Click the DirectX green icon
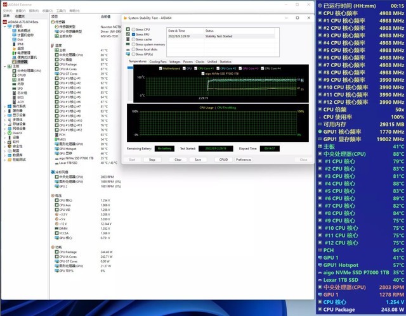Viewport: 406px width, 316px height. coord(10,133)
